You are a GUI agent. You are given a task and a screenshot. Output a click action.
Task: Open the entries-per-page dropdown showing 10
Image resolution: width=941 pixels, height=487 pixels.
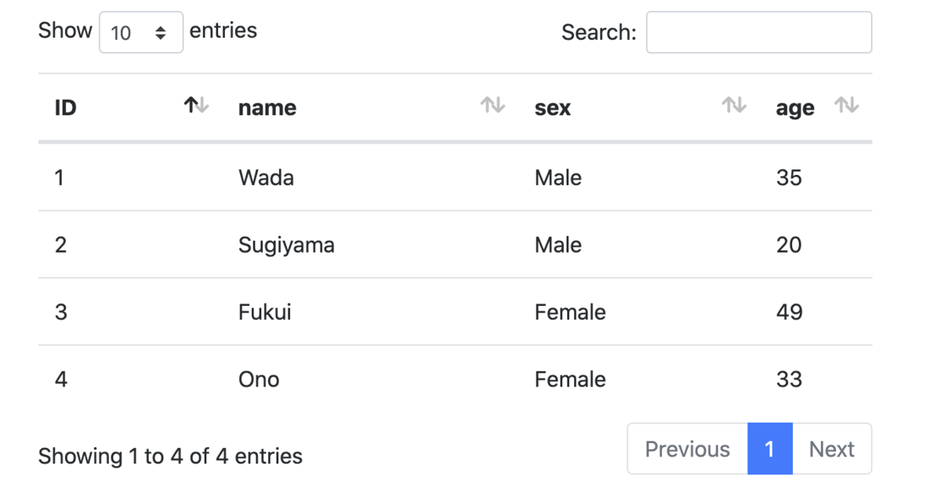point(141,32)
